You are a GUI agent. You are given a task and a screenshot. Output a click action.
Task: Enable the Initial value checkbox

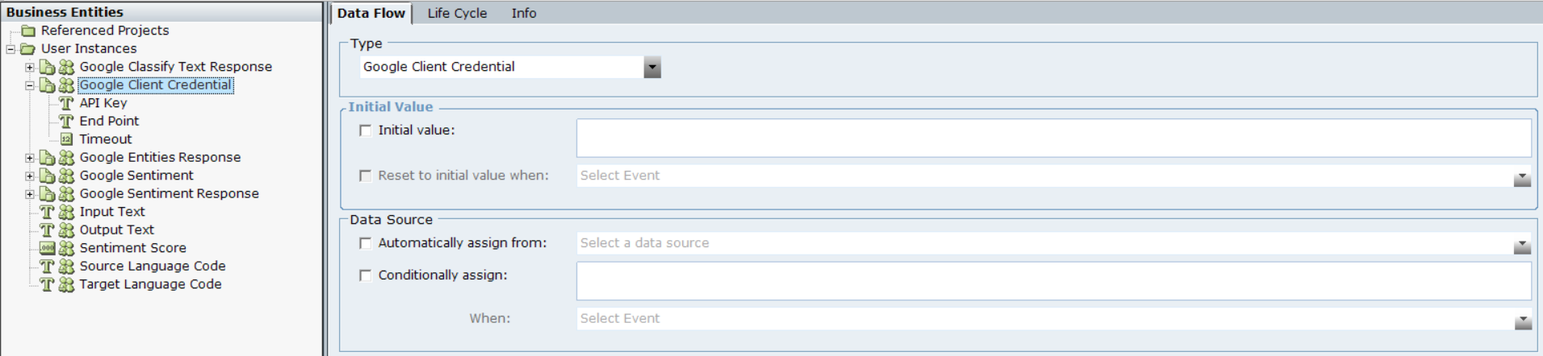pos(366,130)
